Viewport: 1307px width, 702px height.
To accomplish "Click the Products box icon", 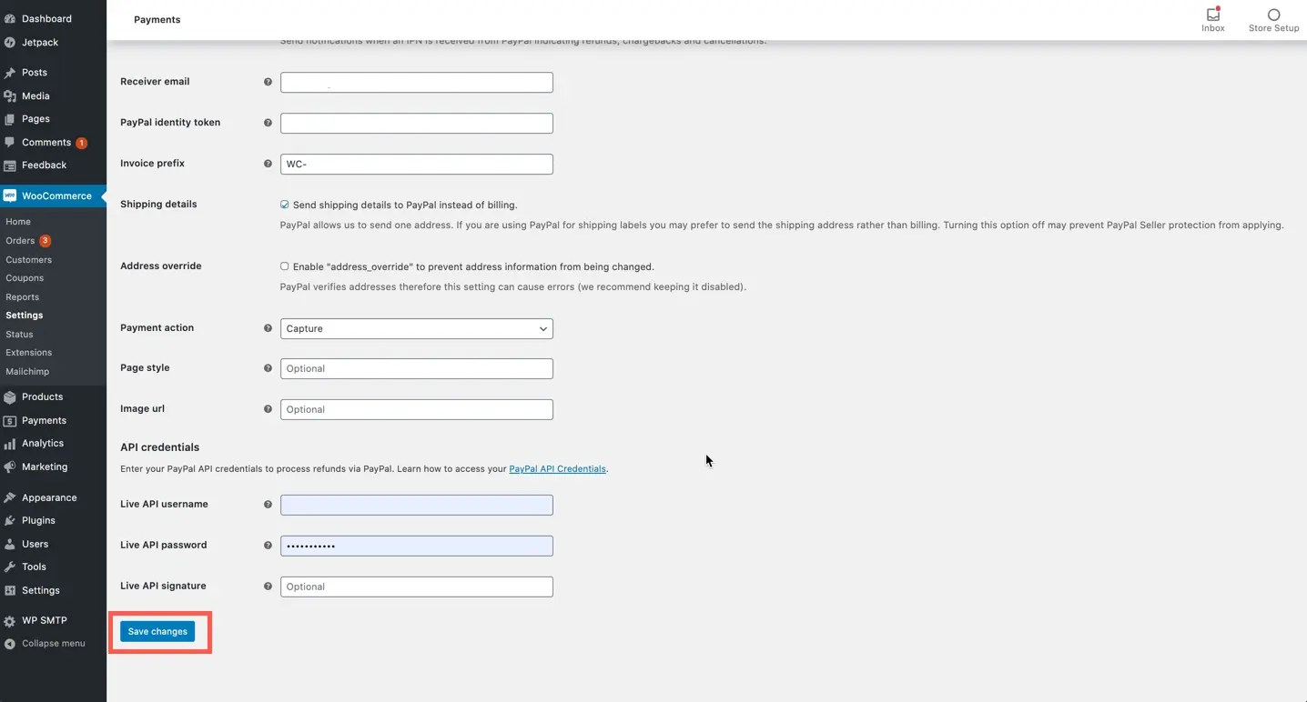I will [10, 397].
